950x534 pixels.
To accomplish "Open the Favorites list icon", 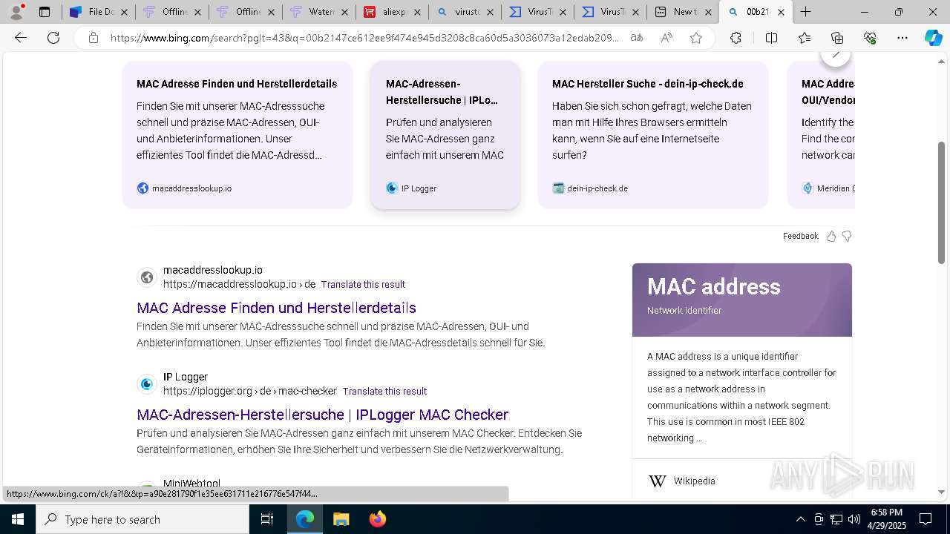I will tap(805, 38).
